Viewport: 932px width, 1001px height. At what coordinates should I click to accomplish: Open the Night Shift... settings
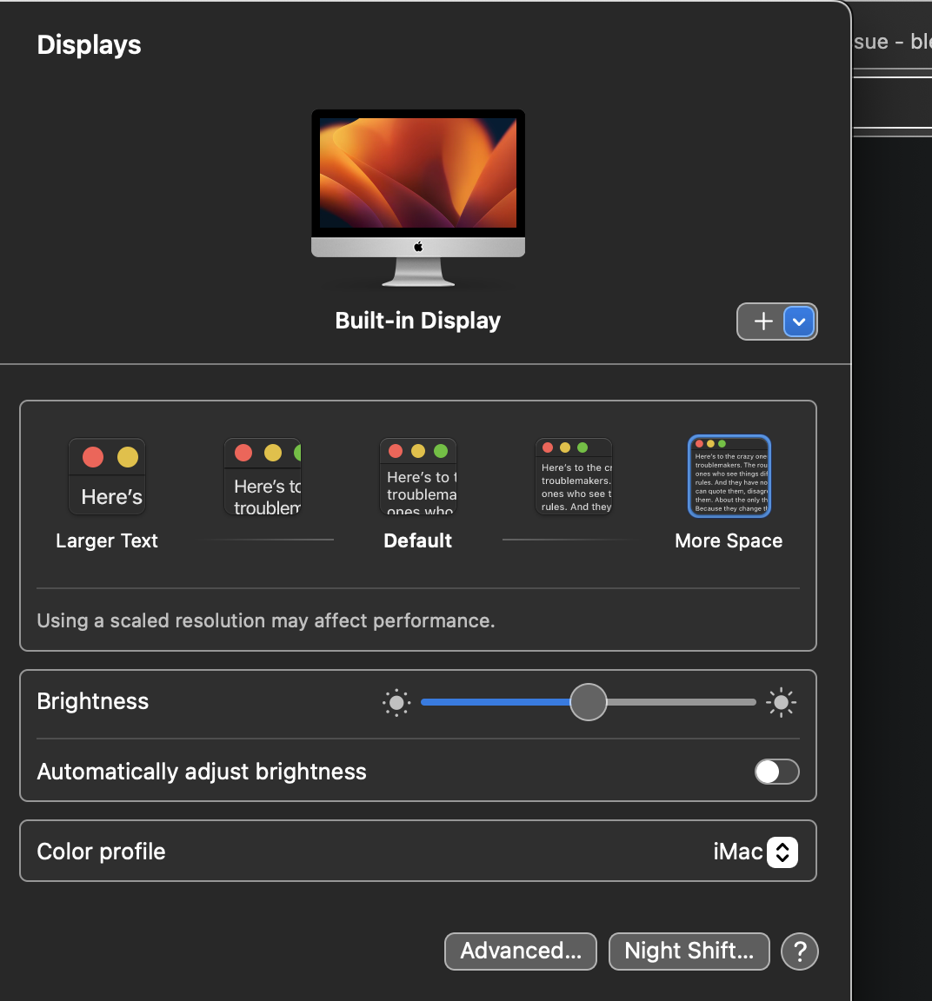[689, 951]
